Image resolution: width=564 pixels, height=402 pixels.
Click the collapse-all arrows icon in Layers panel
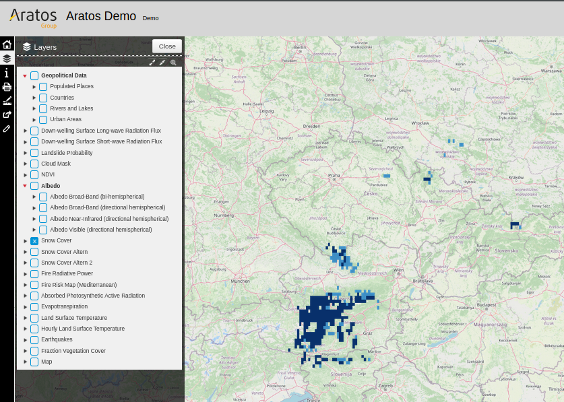coord(162,63)
